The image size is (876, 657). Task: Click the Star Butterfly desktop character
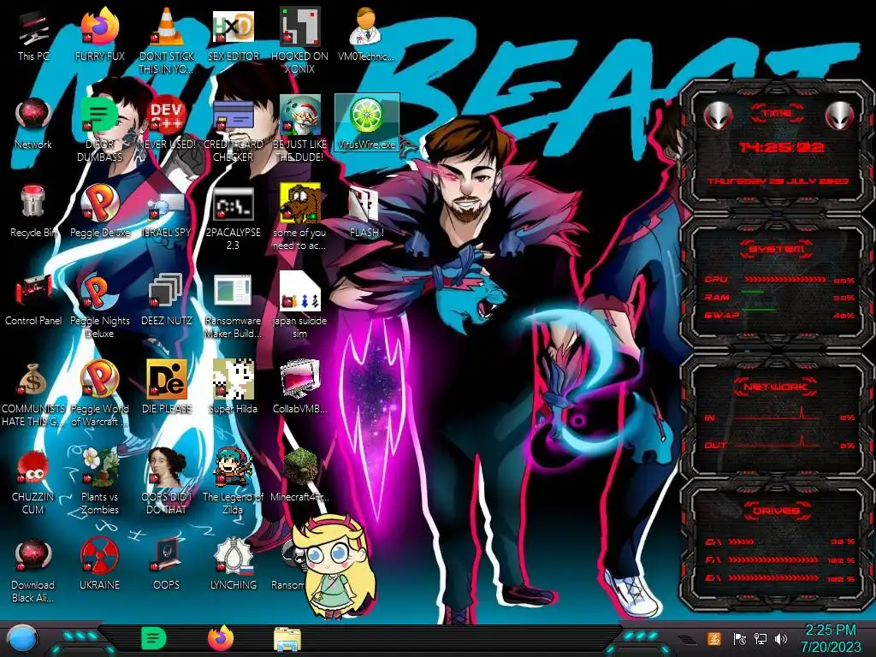(334, 566)
